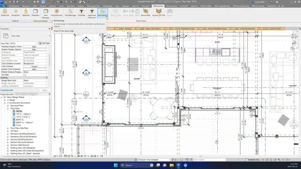
Task: Switch to the Manage ribbon tab
Action: point(126,6)
